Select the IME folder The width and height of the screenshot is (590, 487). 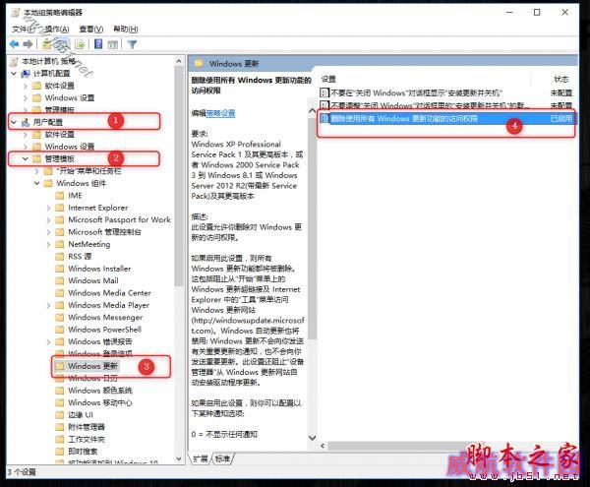click(x=75, y=196)
